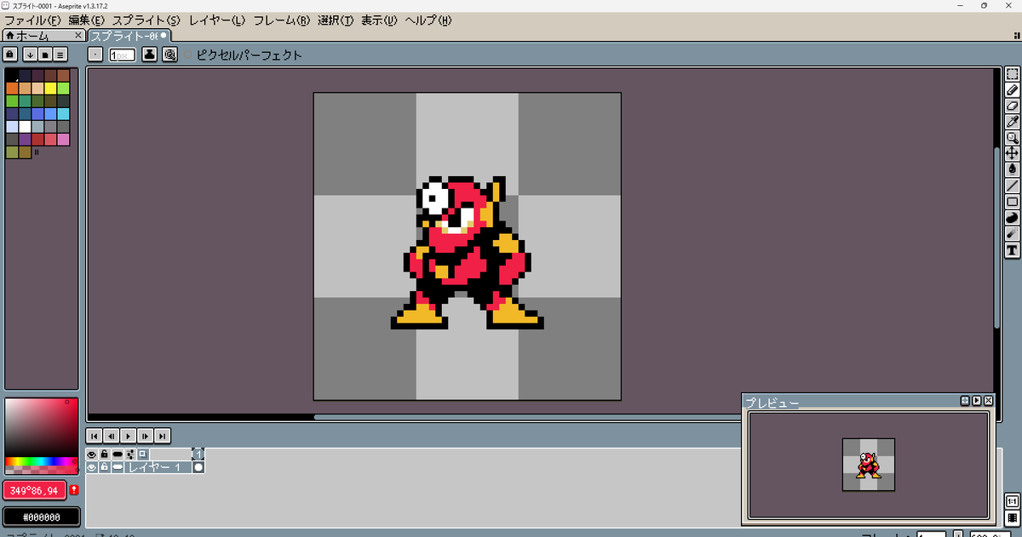This screenshot has width=1022, height=537.
Task: Select the Rectangular Marquee tool
Action: pos(1013,74)
